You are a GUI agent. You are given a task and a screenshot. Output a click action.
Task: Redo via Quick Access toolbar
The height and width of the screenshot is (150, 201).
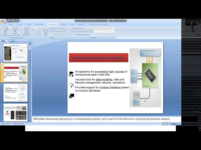17,20
